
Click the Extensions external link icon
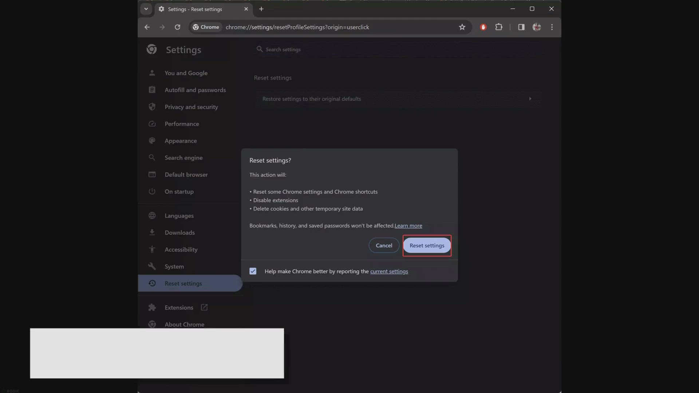(x=204, y=307)
